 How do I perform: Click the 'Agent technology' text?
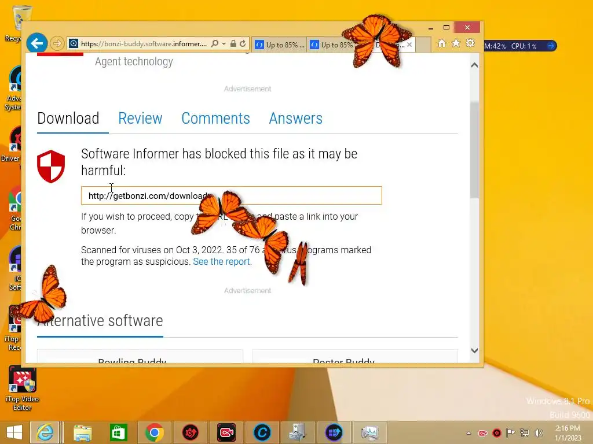[x=134, y=61]
